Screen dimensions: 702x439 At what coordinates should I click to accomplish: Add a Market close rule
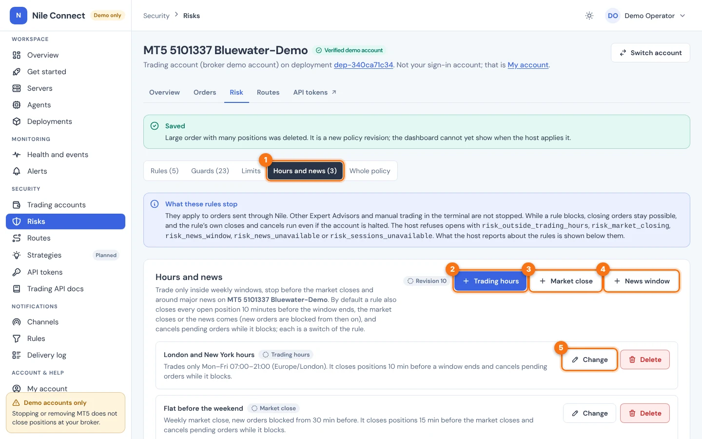[565, 281]
